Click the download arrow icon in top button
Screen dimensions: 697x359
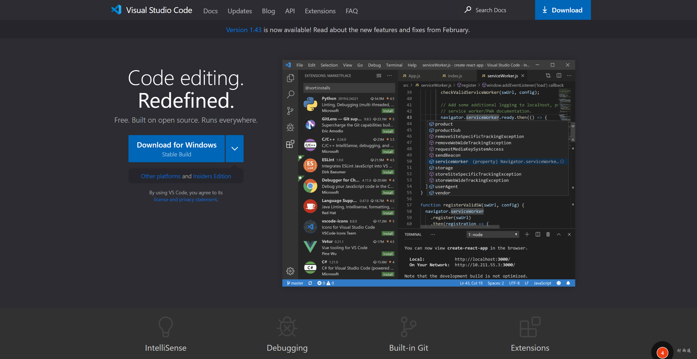pyautogui.click(x=544, y=10)
